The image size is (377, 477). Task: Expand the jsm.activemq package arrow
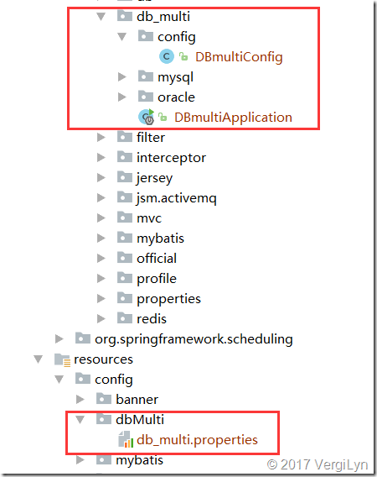(101, 197)
